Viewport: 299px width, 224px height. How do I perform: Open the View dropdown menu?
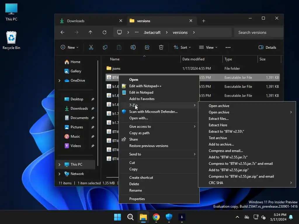(208, 48)
